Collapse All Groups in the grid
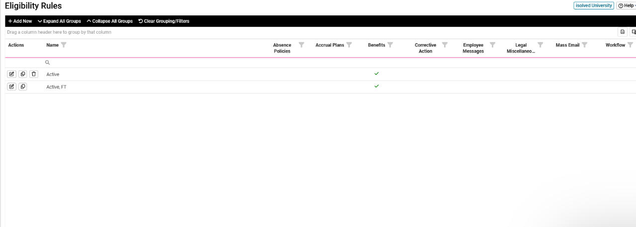 pos(109,21)
